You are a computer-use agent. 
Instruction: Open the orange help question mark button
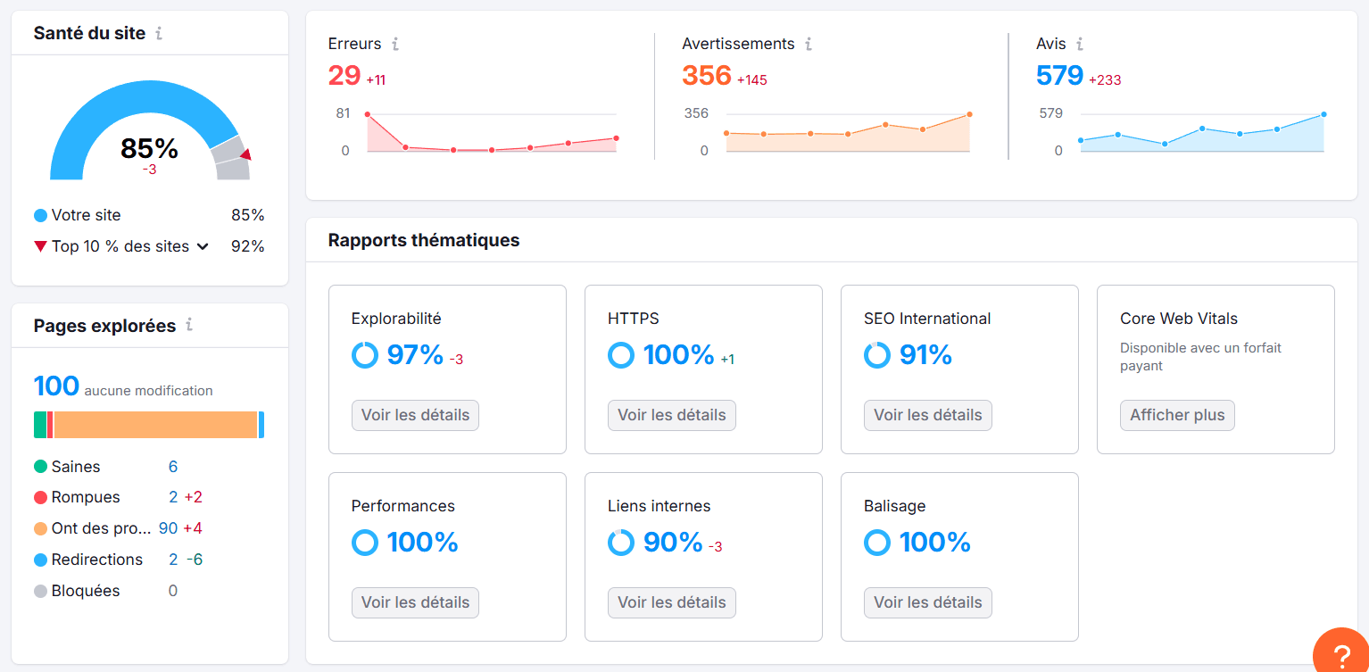click(x=1341, y=656)
